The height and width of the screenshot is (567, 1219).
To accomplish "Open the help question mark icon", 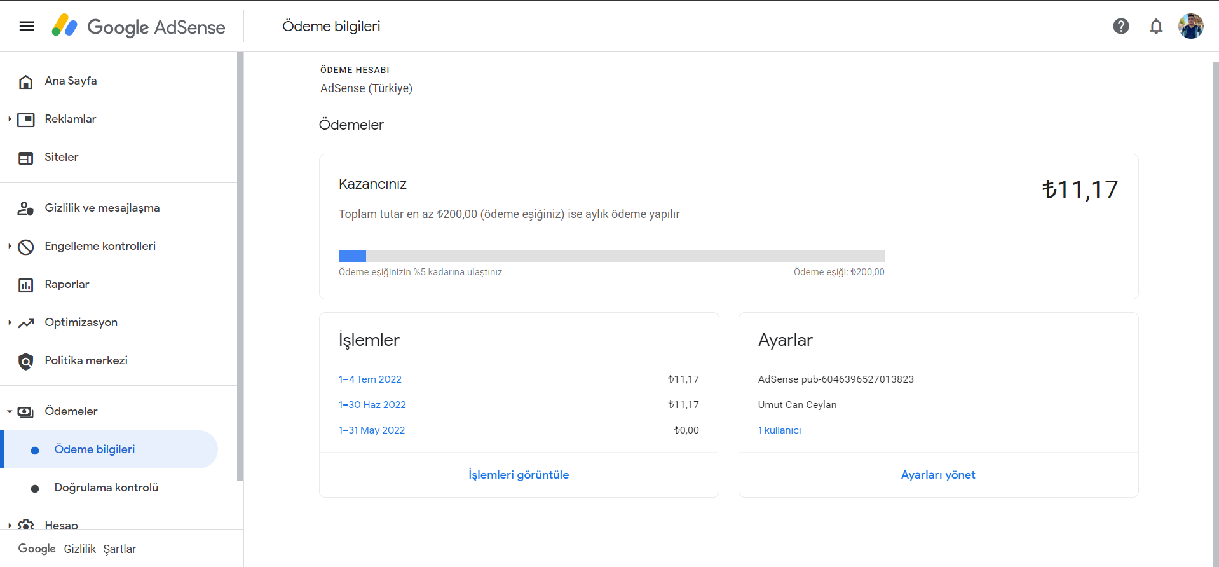I will [1121, 26].
